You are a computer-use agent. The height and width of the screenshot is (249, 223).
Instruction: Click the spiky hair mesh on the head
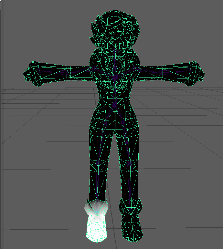click(x=114, y=29)
